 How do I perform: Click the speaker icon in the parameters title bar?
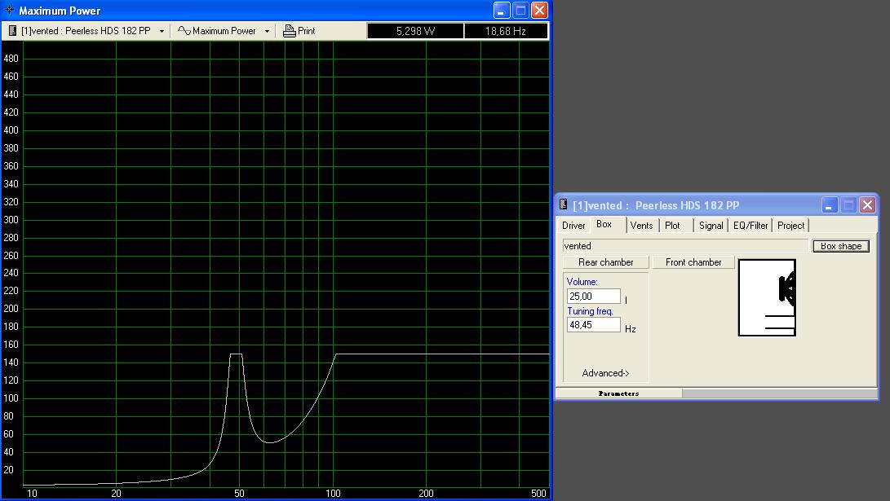click(x=564, y=205)
